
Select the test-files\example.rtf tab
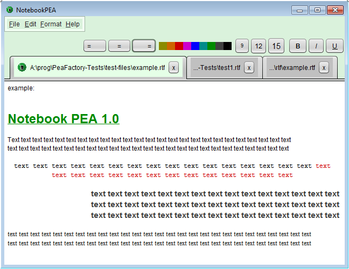click(97, 68)
